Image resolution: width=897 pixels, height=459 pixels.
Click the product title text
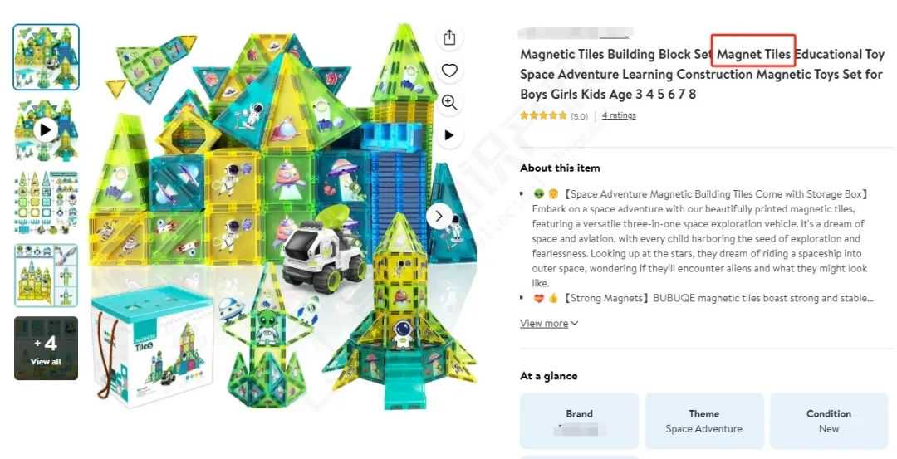(x=703, y=75)
